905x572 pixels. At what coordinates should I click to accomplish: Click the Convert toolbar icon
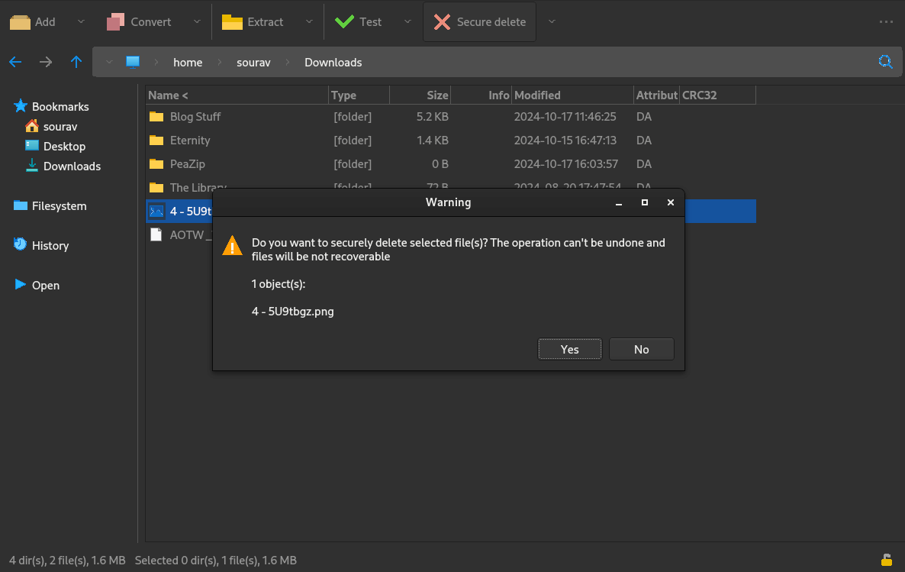pos(115,22)
